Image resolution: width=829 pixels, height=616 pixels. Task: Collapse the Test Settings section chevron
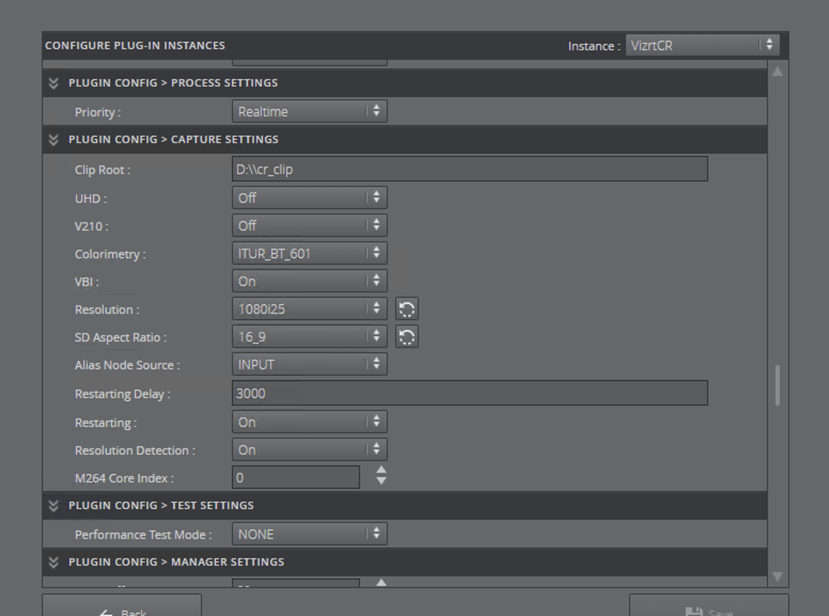(x=53, y=506)
